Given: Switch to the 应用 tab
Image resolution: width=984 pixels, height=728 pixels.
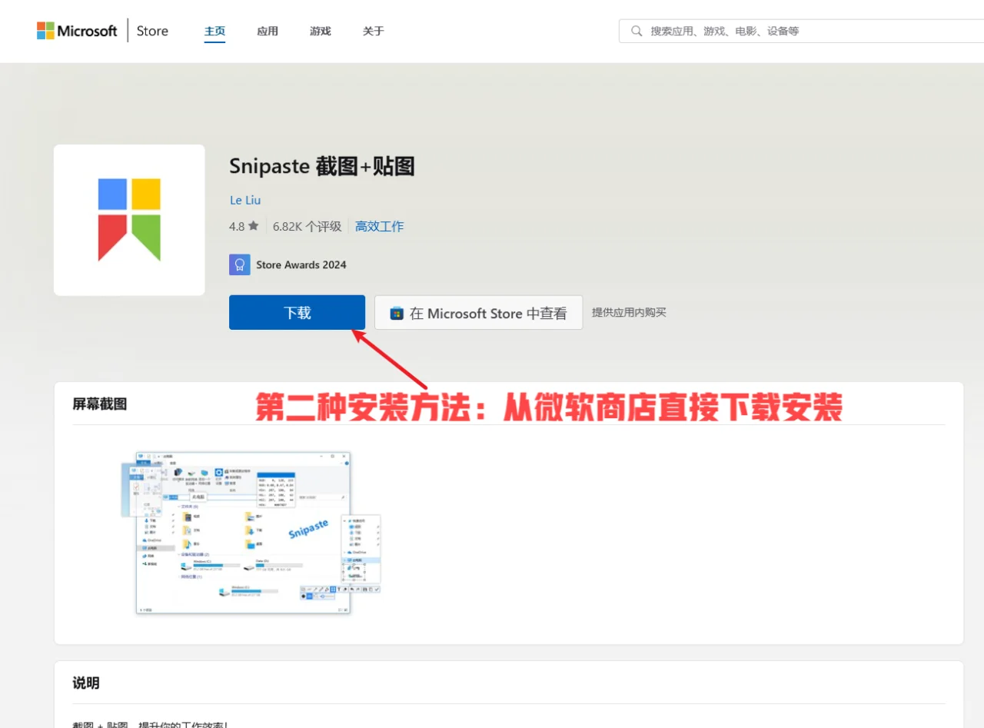Looking at the screenshot, I should [268, 31].
